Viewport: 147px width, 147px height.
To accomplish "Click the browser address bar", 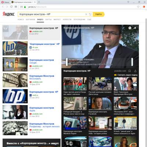I will coord(80,7).
